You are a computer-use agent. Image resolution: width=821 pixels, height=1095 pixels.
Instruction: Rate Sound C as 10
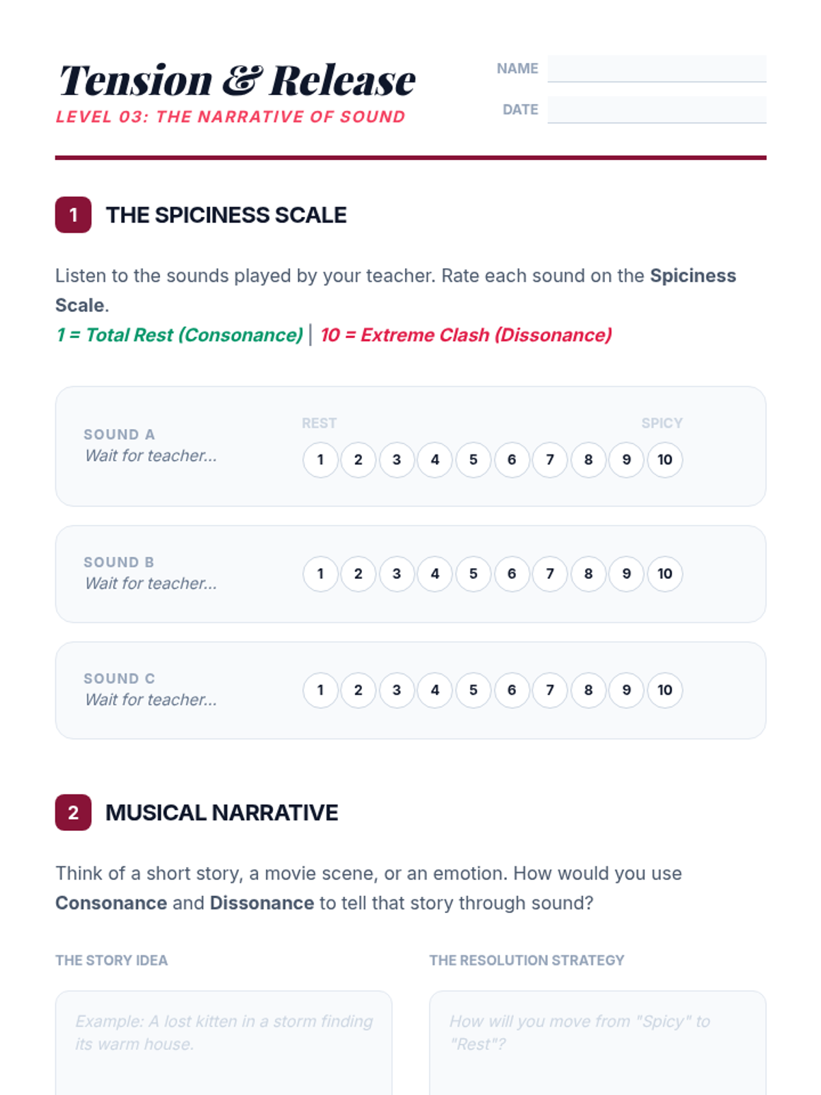(x=665, y=691)
